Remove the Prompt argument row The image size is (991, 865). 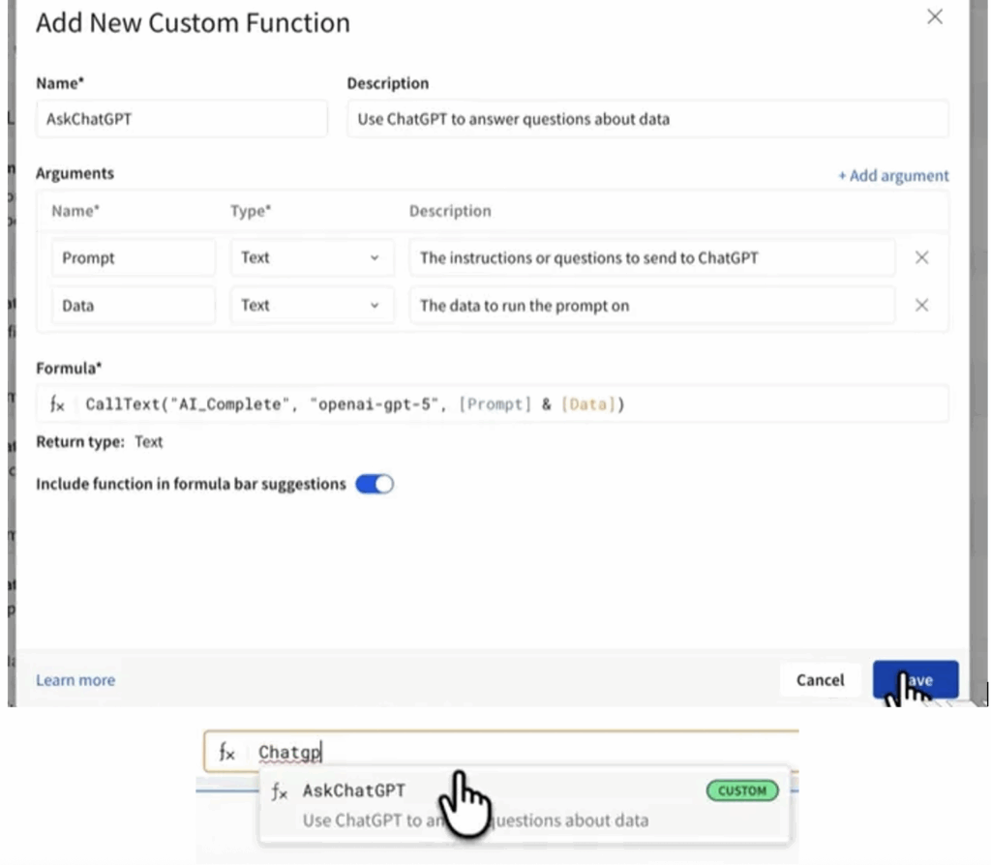(x=921, y=258)
